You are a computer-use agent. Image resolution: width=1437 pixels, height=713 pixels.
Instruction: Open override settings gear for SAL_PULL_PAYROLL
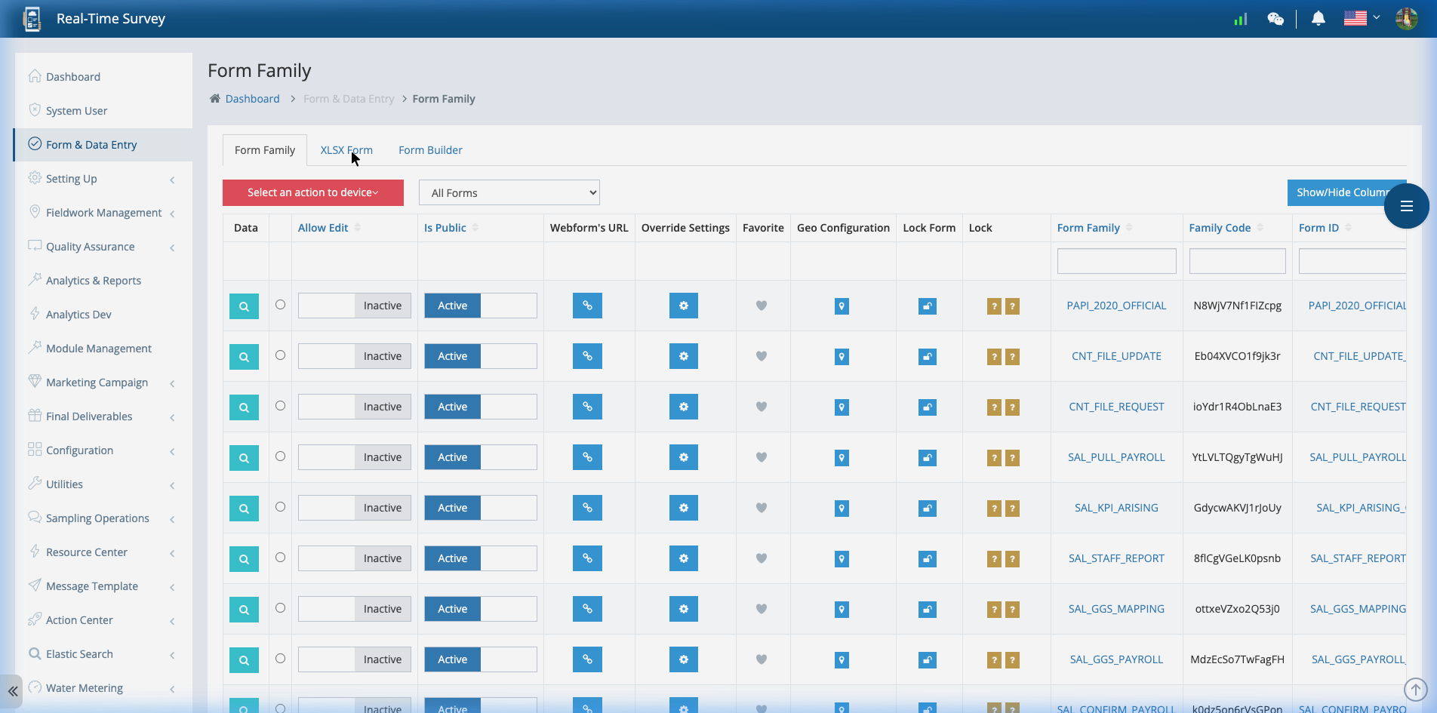pyautogui.click(x=683, y=457)
